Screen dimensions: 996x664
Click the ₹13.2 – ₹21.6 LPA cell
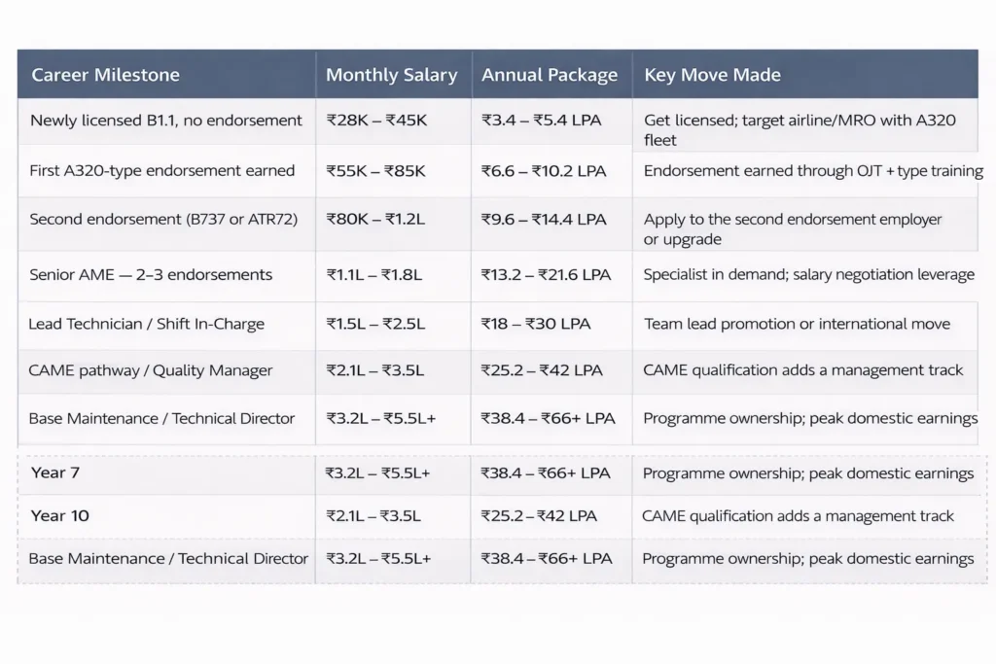point(546,274)
